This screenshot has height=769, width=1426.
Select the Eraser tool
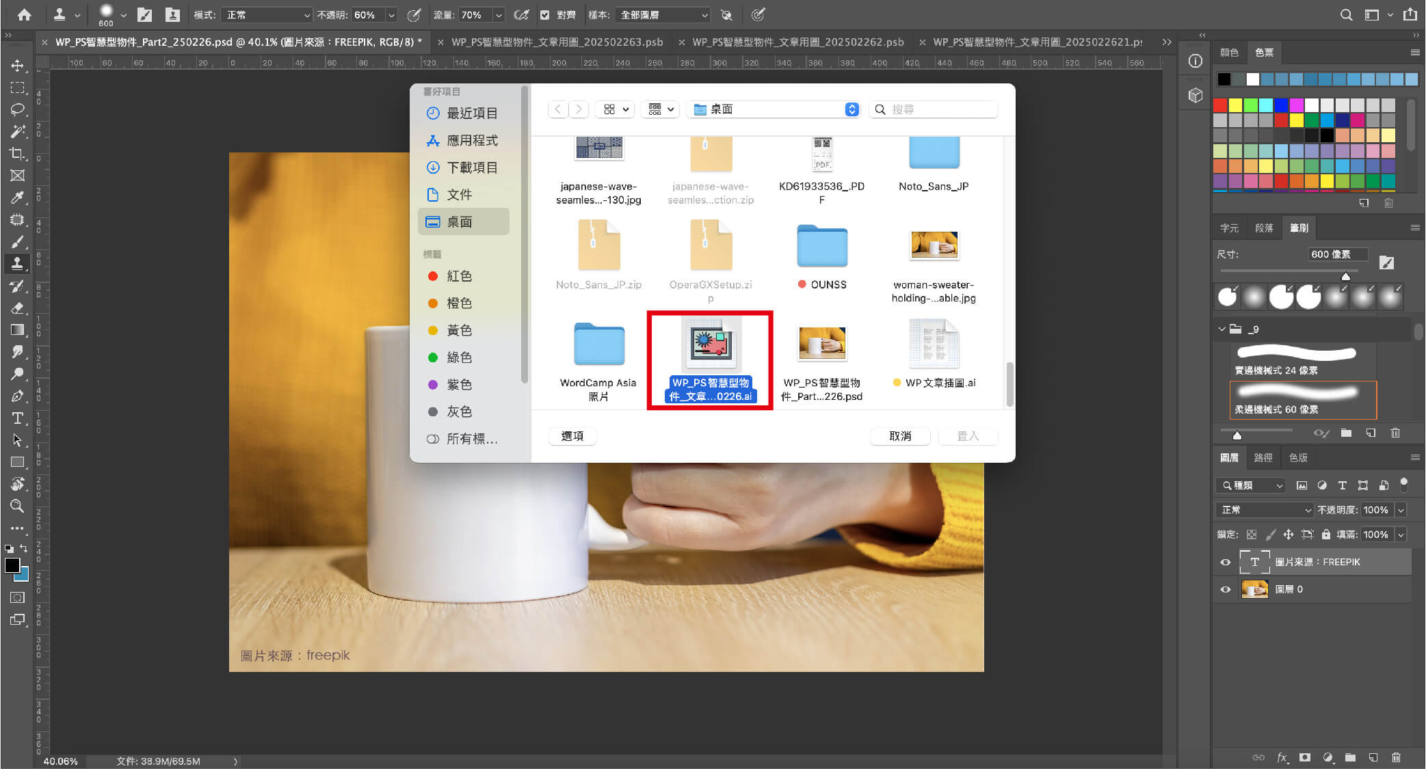(x=17, y=308)
